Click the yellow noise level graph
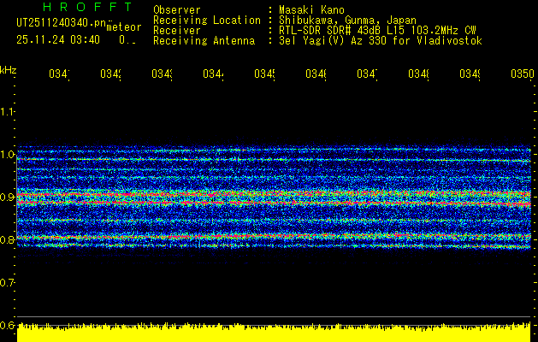 pyautogui.click(x=274, y=333)
